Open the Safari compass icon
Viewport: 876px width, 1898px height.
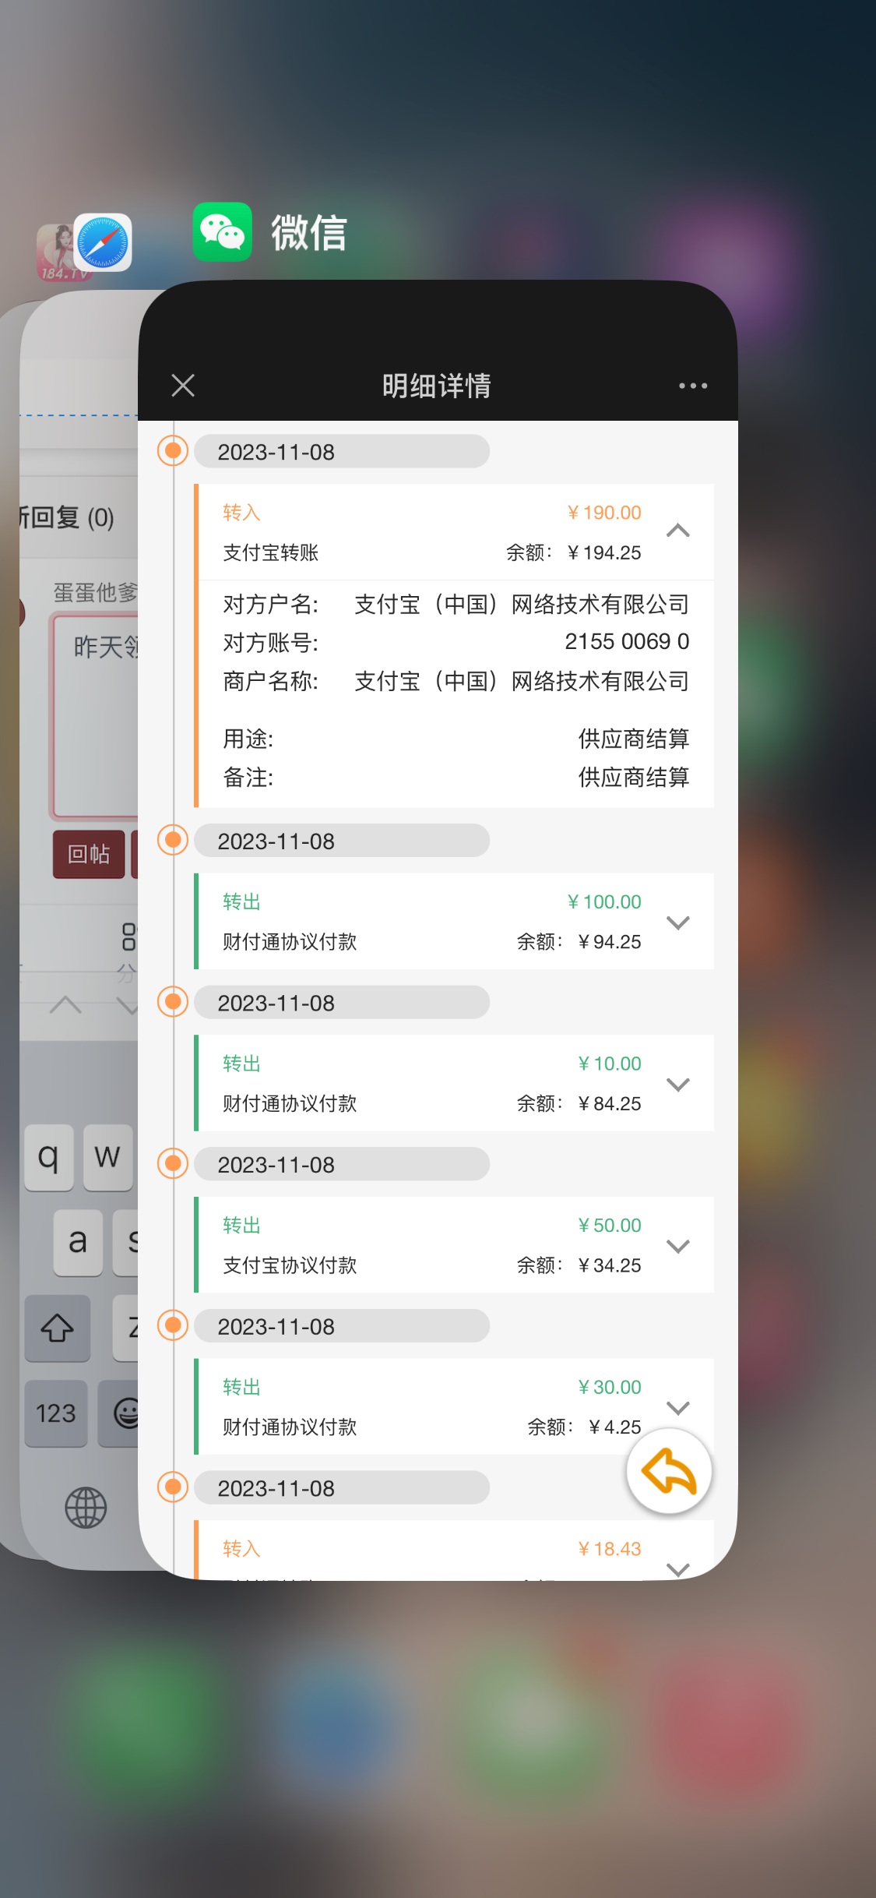click(103, 242)
